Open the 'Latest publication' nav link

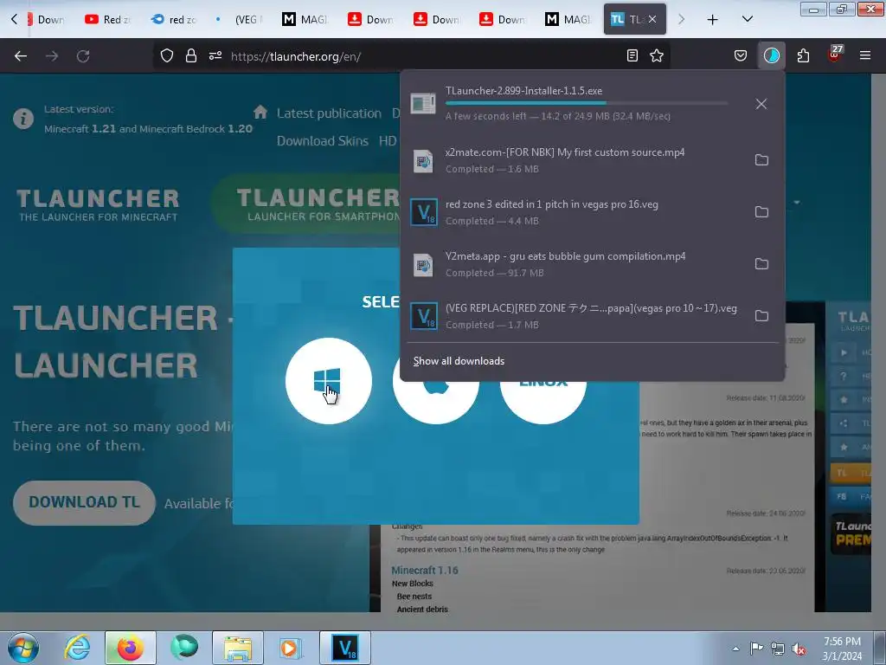(x=329, y=113)
